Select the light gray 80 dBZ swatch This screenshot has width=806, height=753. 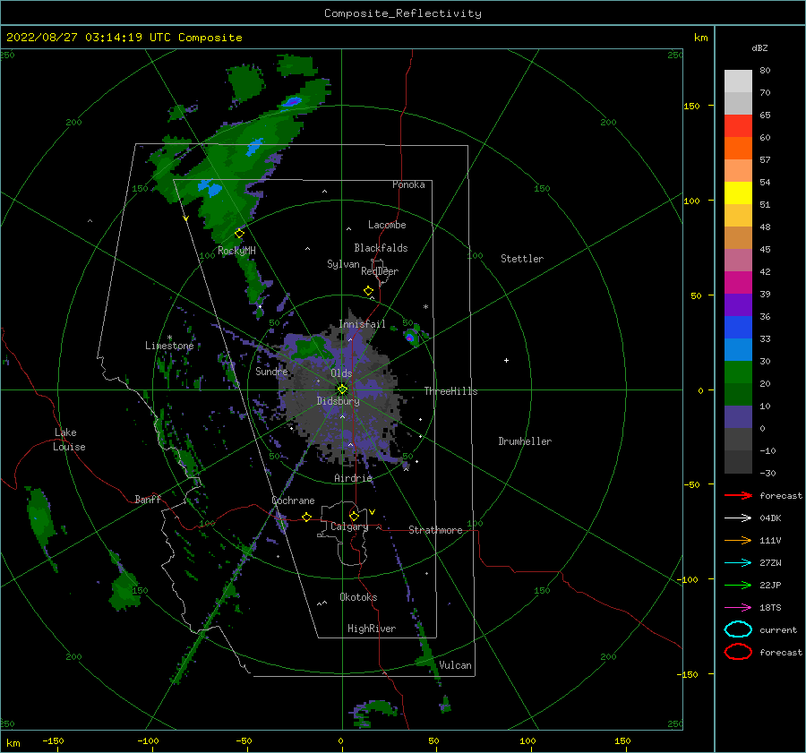[738, 81]
